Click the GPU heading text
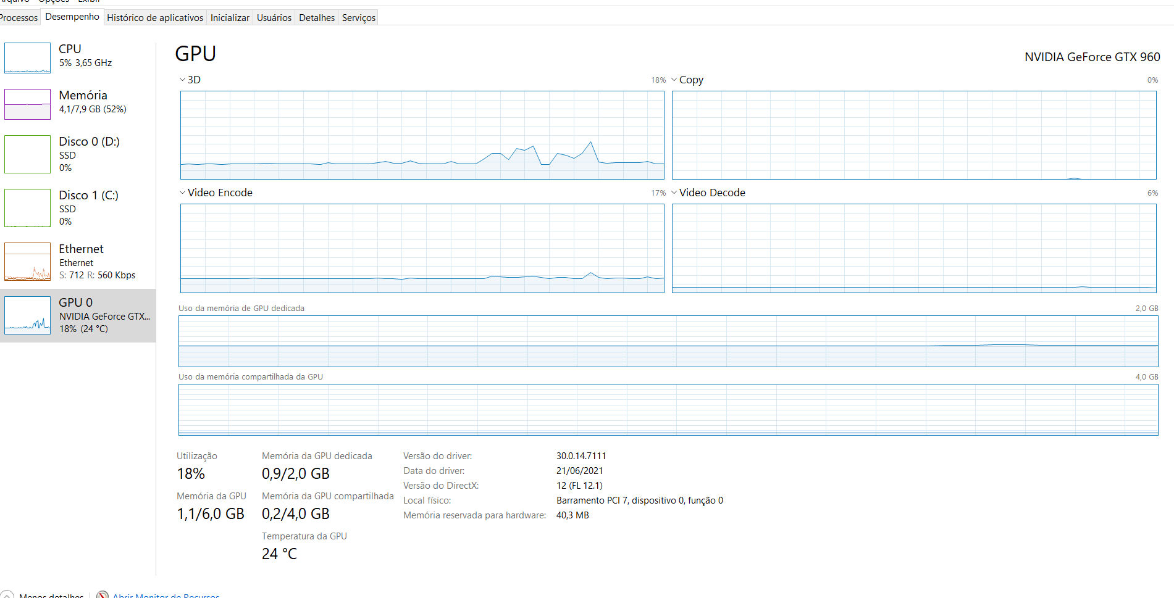 pyautogui.click(x=195, y=54)
